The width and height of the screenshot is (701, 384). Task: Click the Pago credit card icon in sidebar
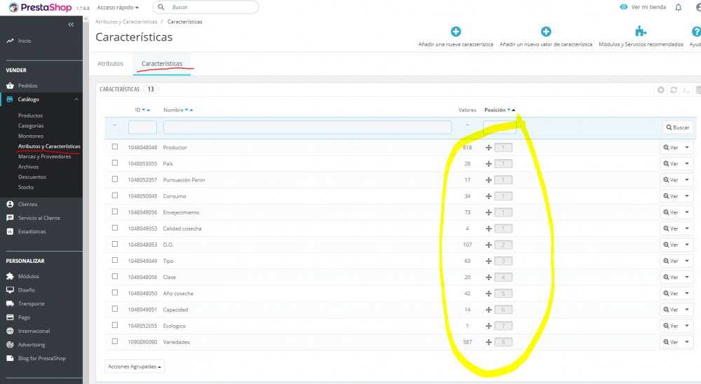pos(10,317)
